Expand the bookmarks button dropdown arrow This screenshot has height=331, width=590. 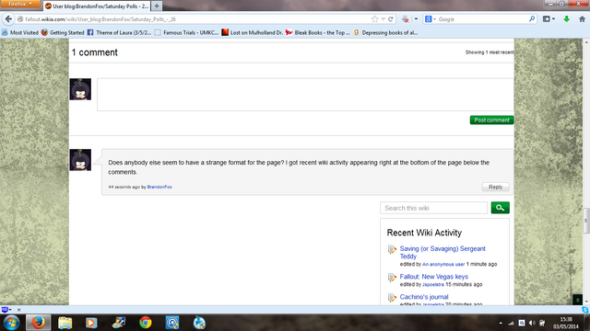point(553,18)
